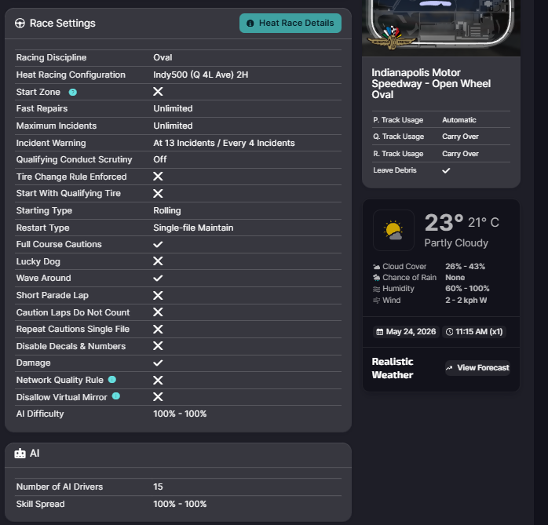Image resolution: width=548 pixels, height=525 pixels.
Task: Click the Network Quality Rule X mark
Action: tap(158, 380)
